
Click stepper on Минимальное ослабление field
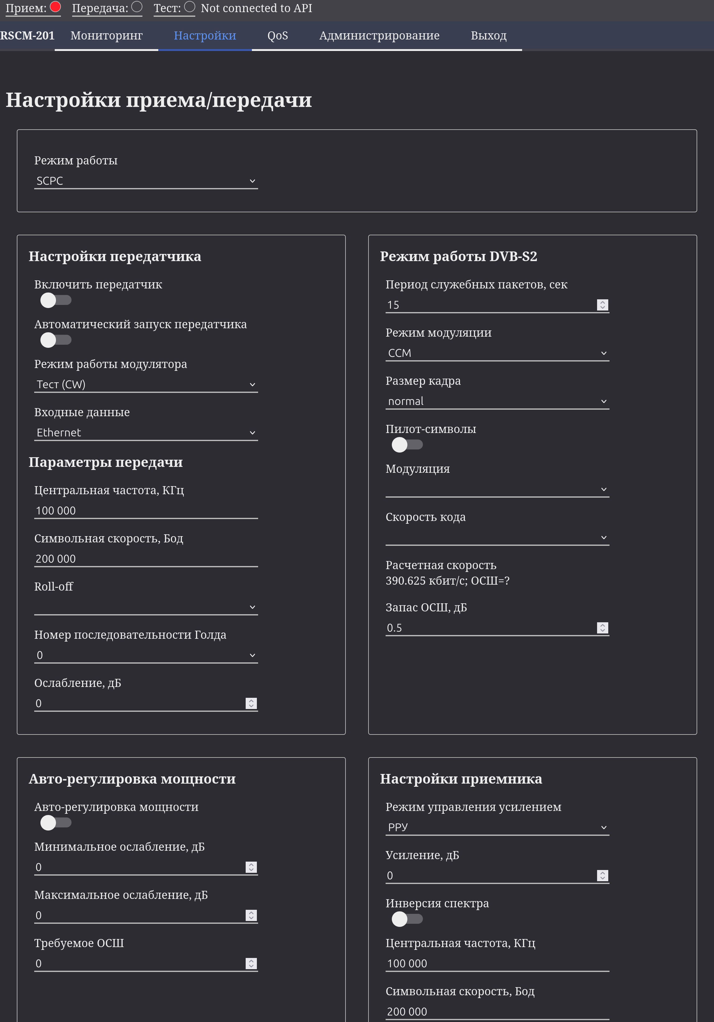[x=251, y=867]
